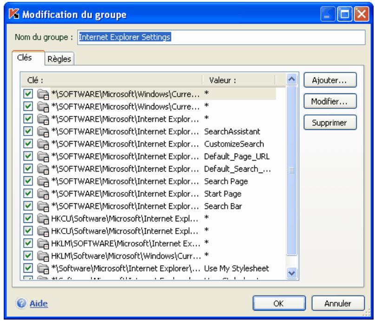Click the registry key icon in SearchAssistant row

pyautogui.click(x=43, y=131)
